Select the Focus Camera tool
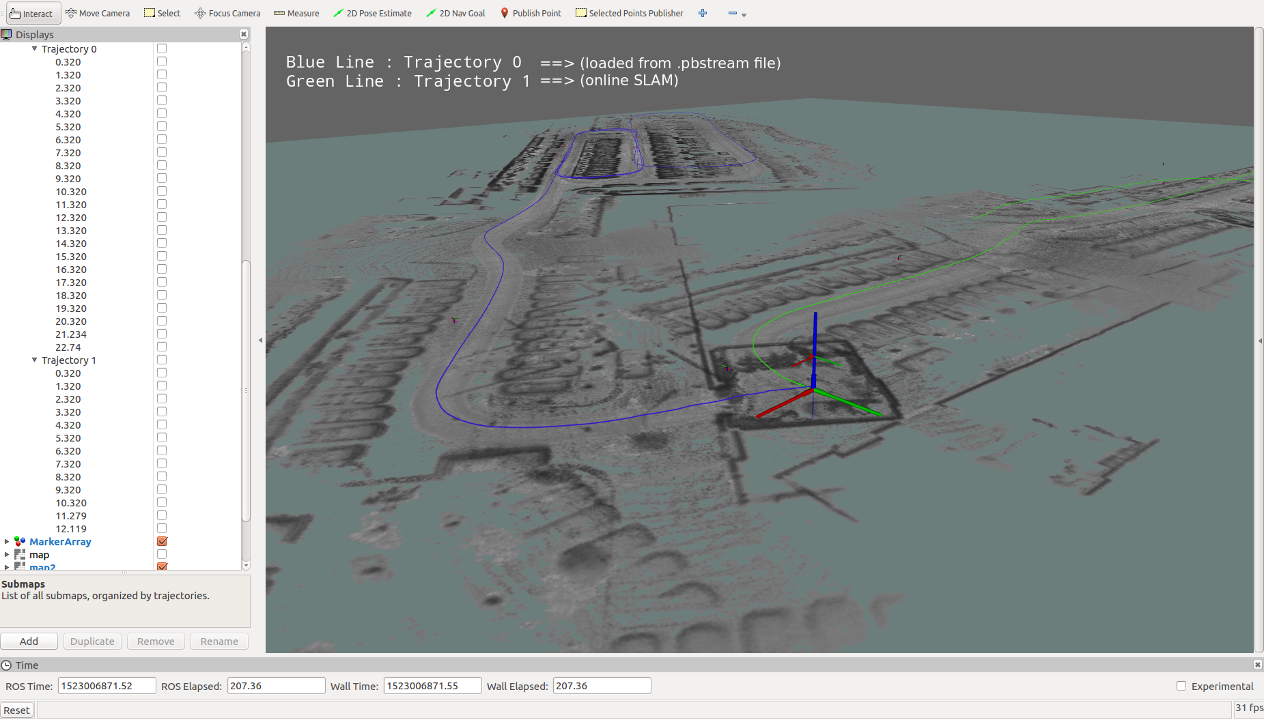1264x720 pixels. 227,13
